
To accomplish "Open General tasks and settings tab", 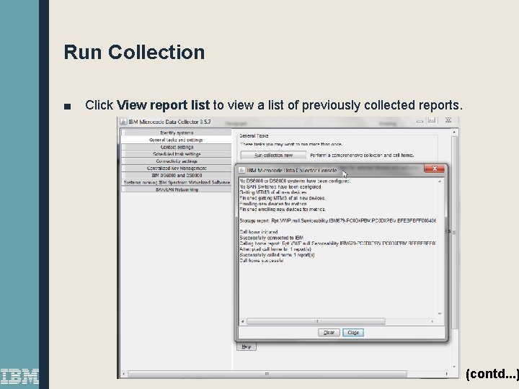I will tap(177, 140).
